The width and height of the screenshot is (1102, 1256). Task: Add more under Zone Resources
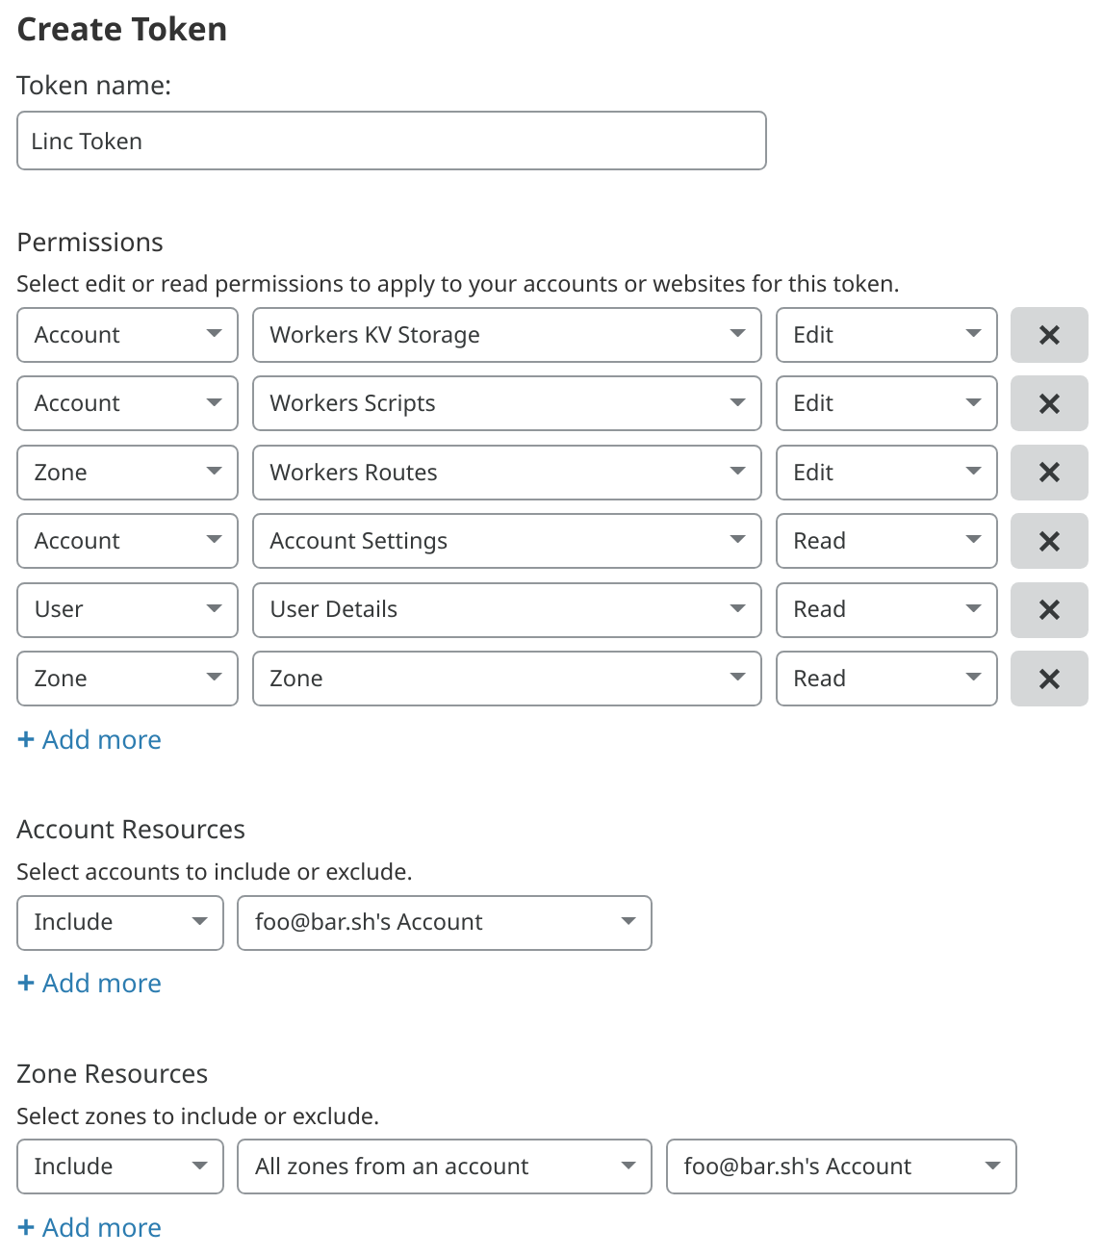coord(90,1228)
